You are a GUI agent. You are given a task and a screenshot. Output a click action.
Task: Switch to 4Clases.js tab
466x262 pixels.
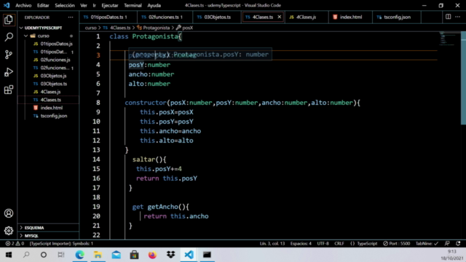(x=306, y=17)
